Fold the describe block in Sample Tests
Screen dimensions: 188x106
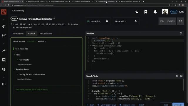coord(90,91)
